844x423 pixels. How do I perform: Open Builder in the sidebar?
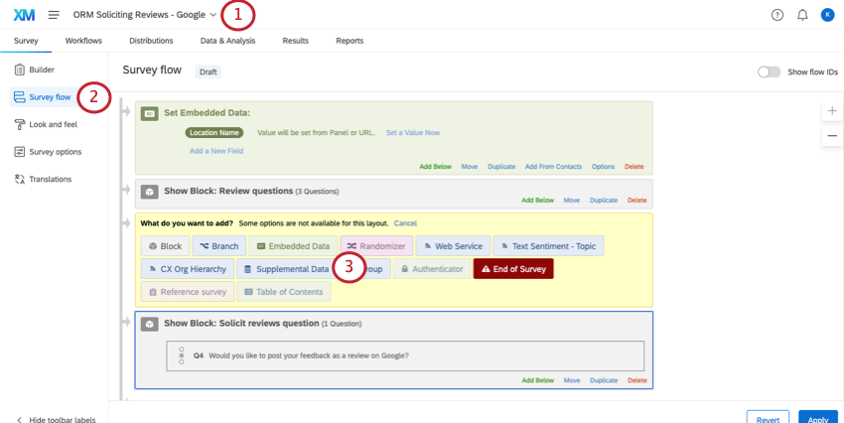[x=35, y=70]
